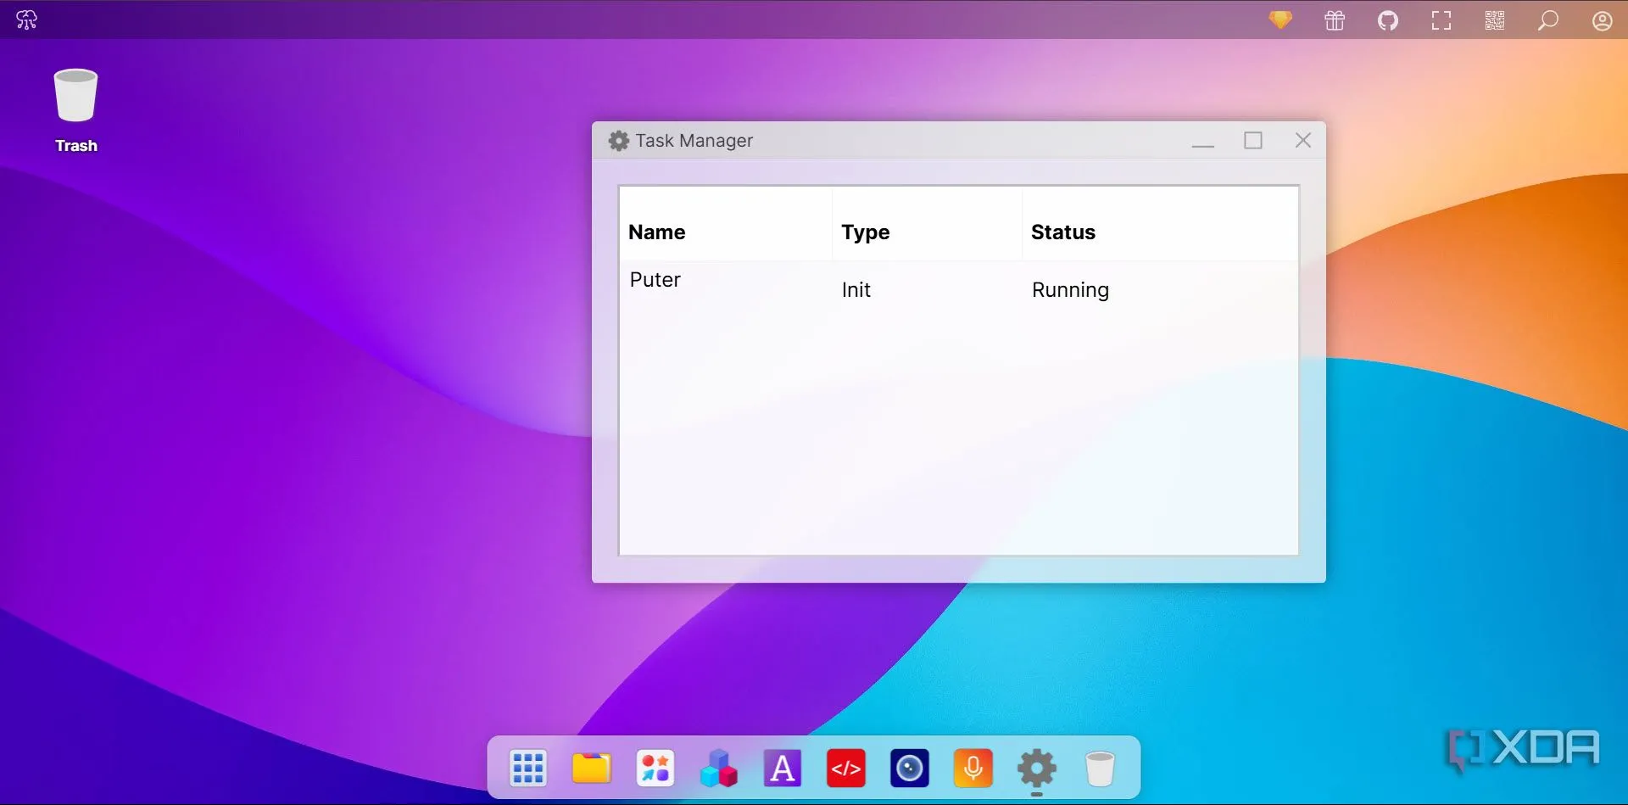Click the diamond icon in the top bar

click(x=1280, y=20)
